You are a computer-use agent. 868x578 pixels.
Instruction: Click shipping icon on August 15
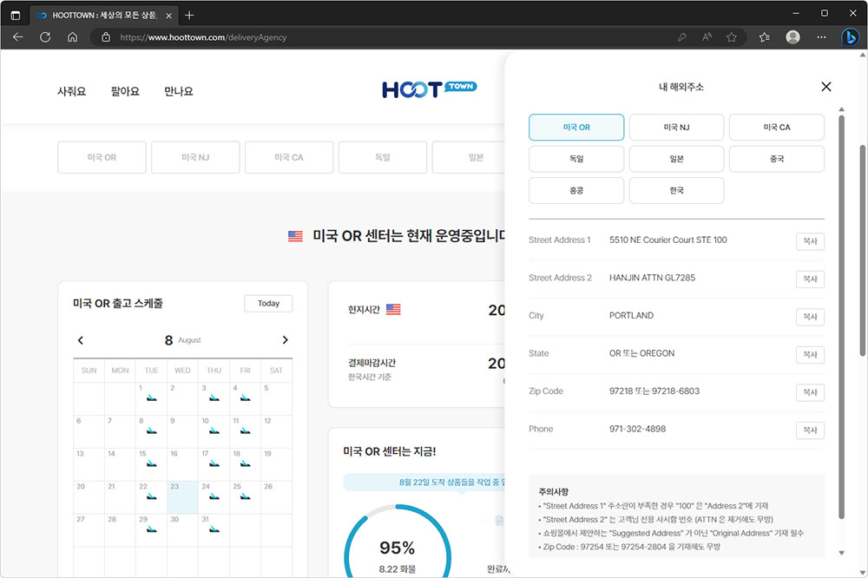[x=151, y=463]
